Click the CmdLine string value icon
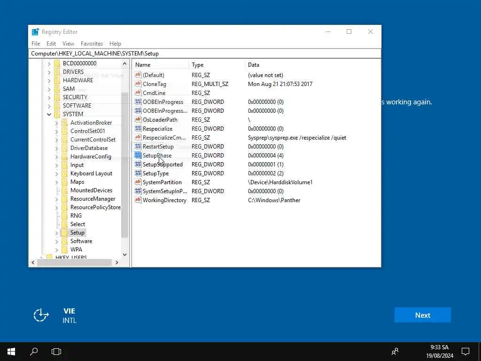Screen dimensions: 481x361 [138, 93]
